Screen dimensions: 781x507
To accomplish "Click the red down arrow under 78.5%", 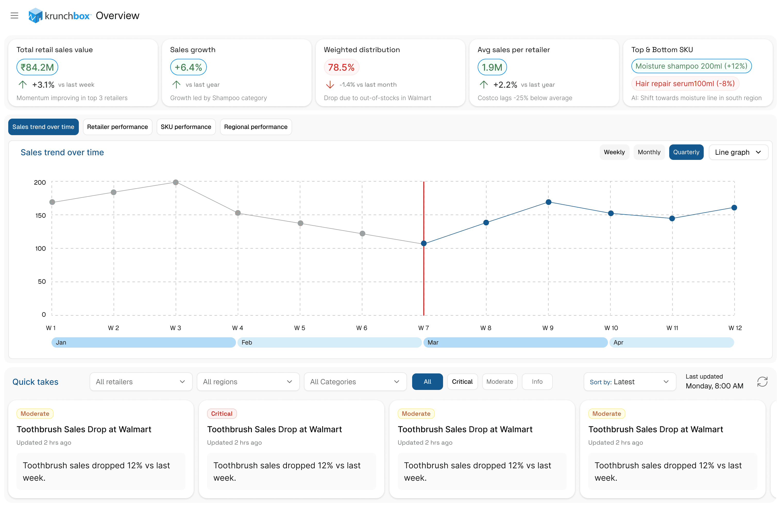I will click(330, 85).
